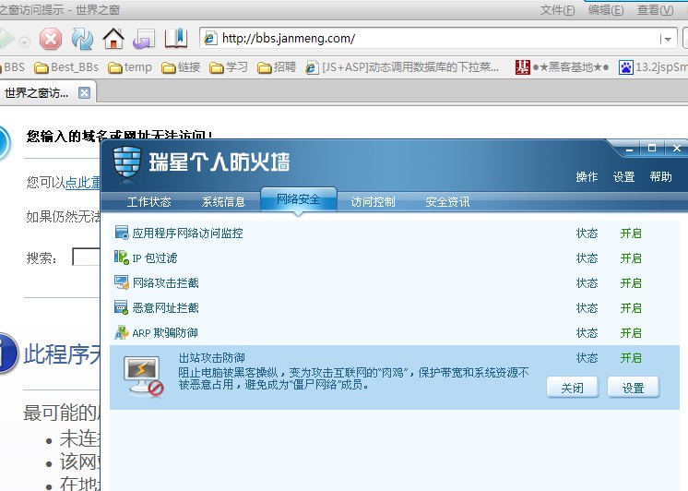Open the browser 编辑(E) menu
The height and width of the screenshot is (491, 688).
click(x=606, y=9)
